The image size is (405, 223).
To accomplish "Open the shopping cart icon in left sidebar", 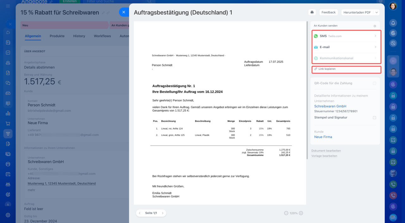I will tap(8, 124).
